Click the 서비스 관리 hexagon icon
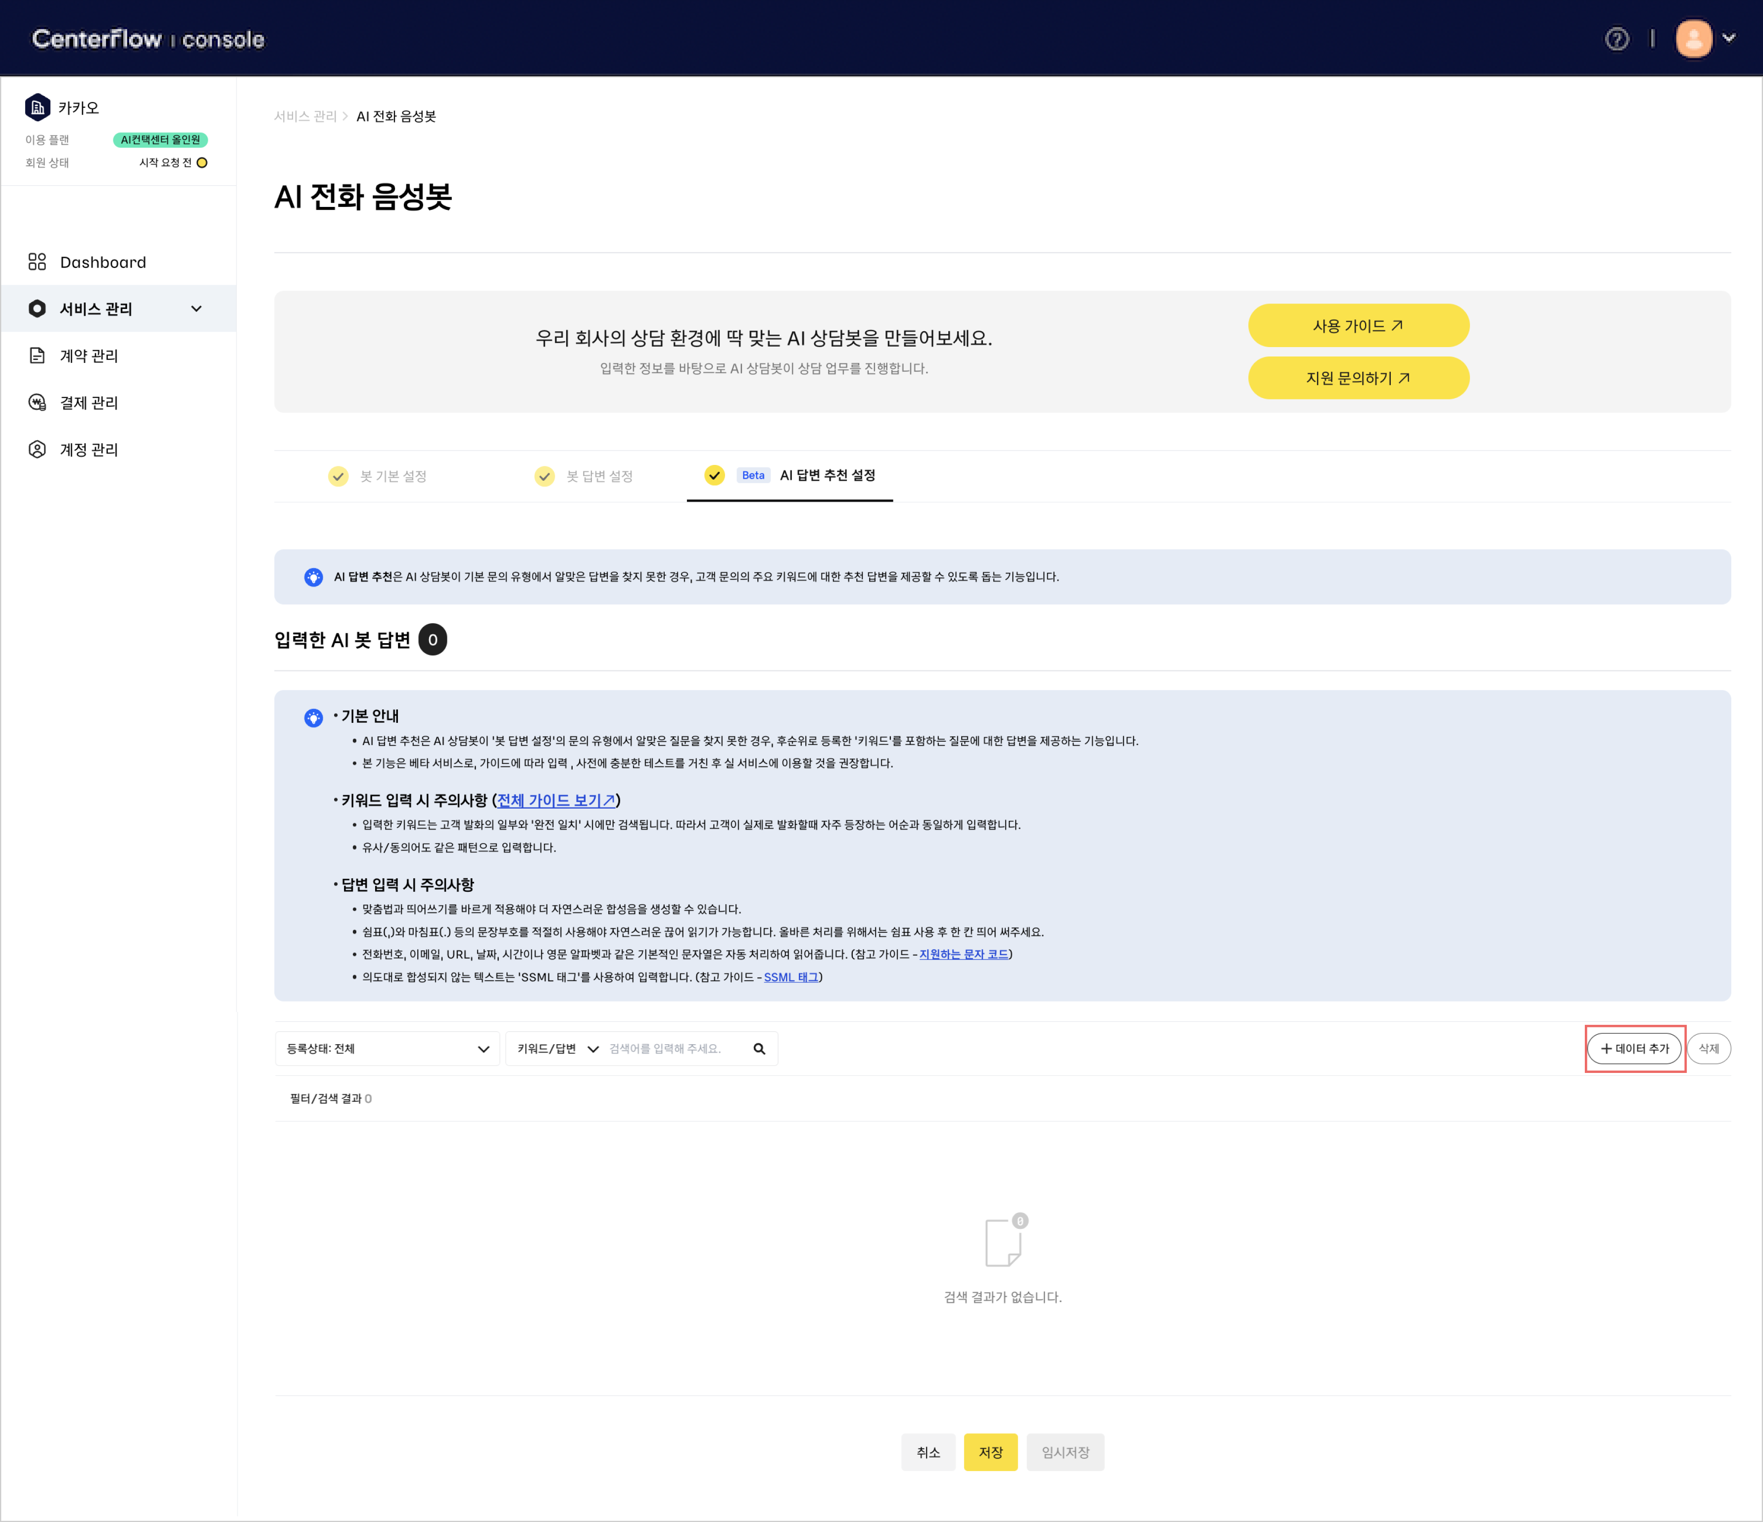The width and height of the screenshot is (1763, 1522). tap(37, 308)
